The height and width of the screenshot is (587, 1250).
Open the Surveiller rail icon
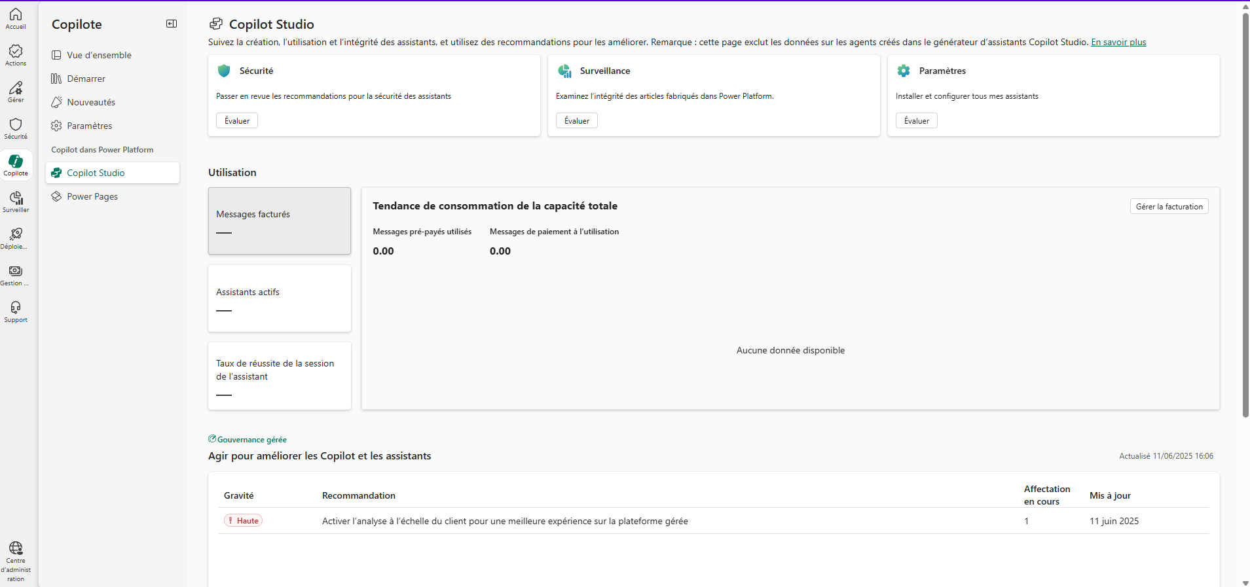[x=16, y=198]
